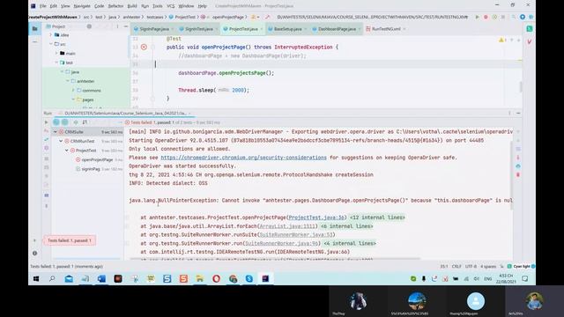Click the red Debug icon in top toolbar
The width and height of the screenshot is (564, 317).
pos(486,17)
